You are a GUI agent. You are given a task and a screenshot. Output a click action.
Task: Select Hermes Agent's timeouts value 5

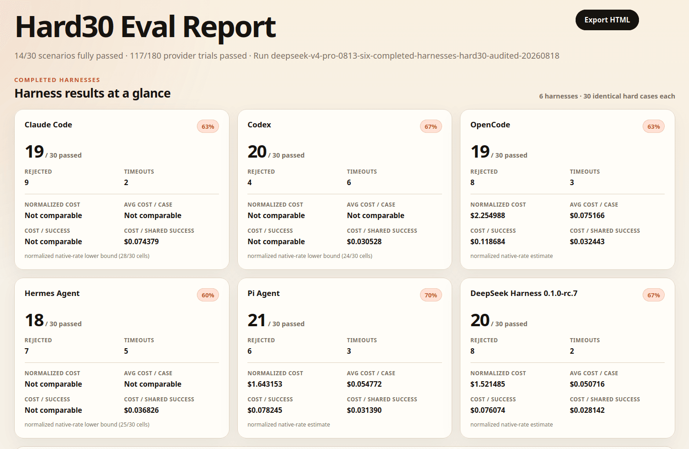[126, 351]
